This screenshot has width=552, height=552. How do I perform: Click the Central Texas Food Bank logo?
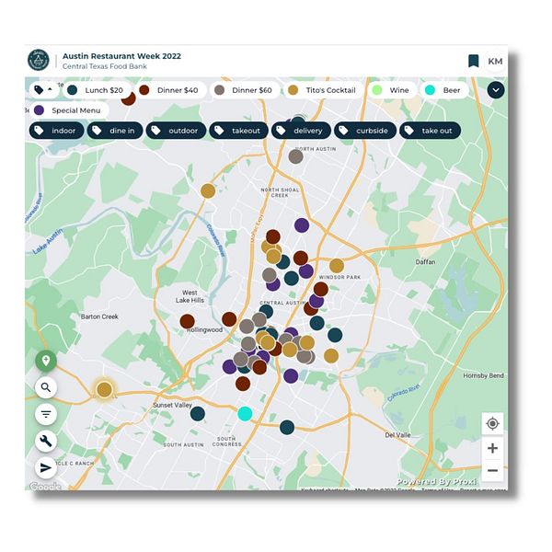pos(39,60)
